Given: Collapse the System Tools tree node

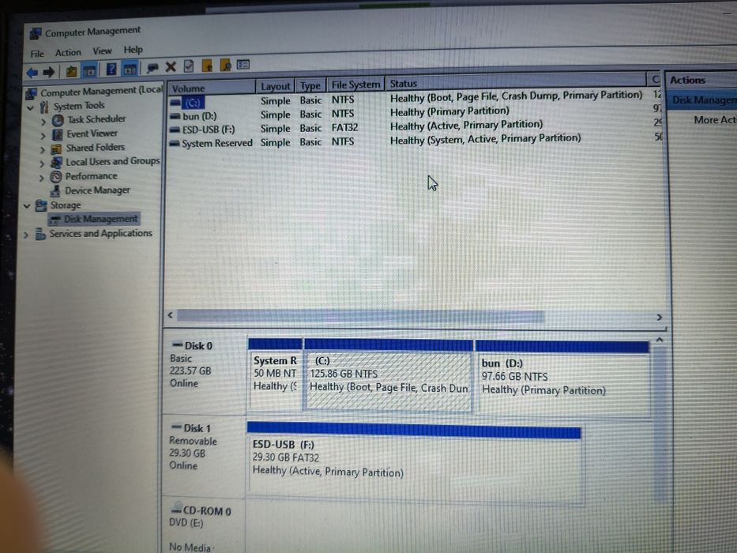Looking at the screenshot, I should 31,107.
